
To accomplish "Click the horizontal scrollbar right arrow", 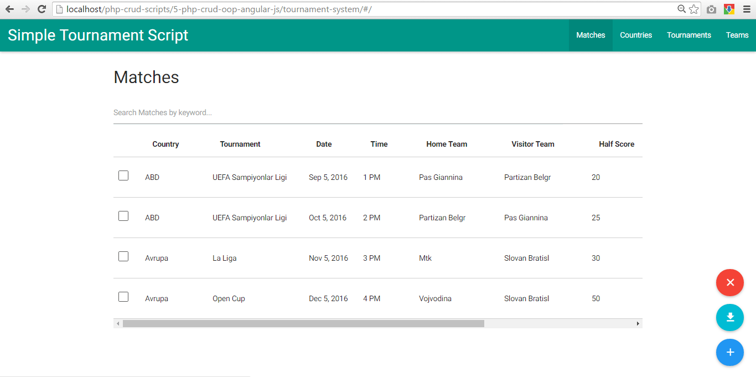I will (x=638, y=323).
